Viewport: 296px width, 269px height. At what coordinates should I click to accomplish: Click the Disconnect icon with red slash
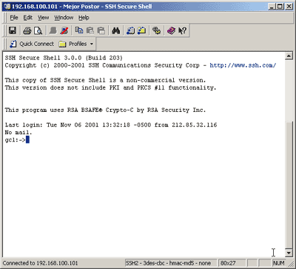click(x=64, y=30)
